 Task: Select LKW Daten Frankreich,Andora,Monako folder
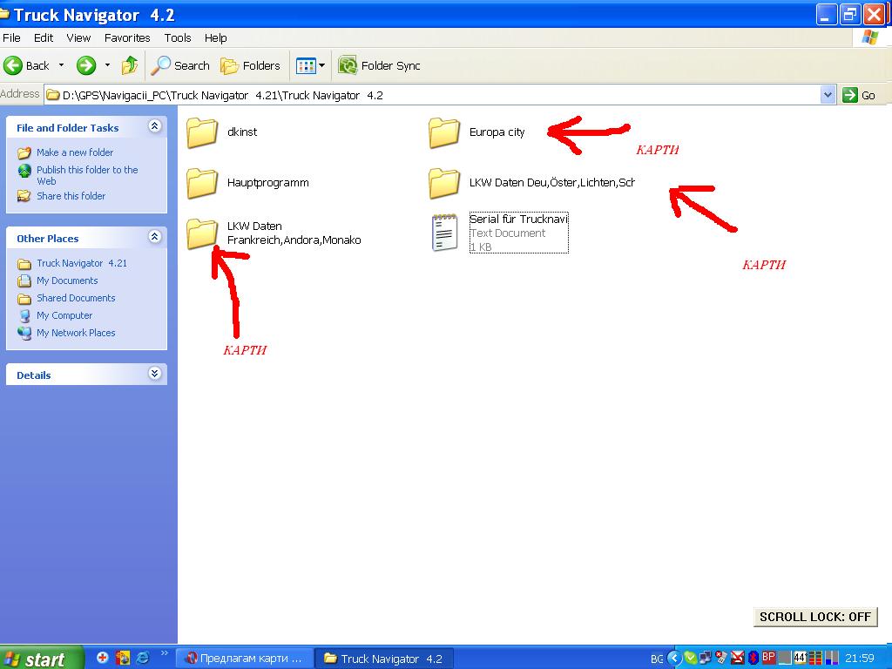(x=274, y=233)
